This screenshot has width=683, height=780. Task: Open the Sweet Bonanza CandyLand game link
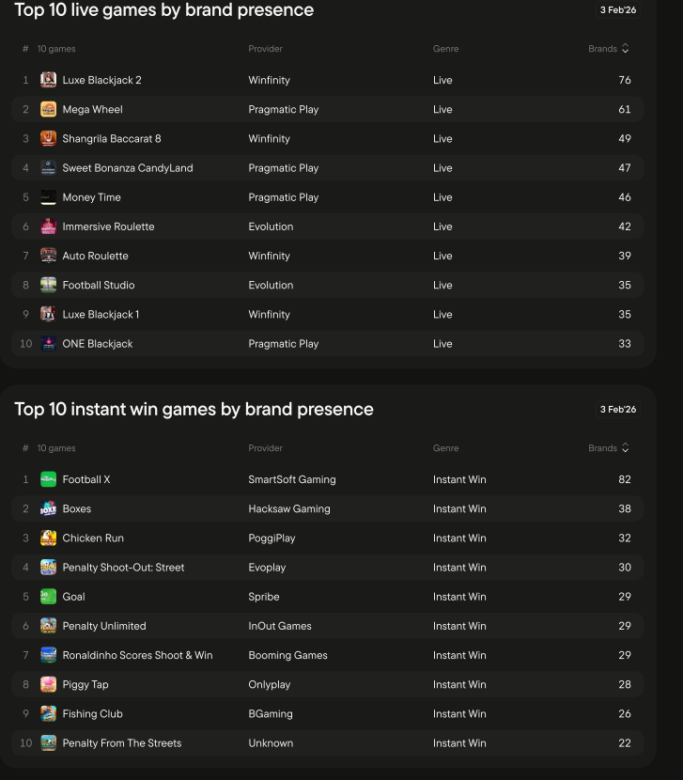point(128,168)
